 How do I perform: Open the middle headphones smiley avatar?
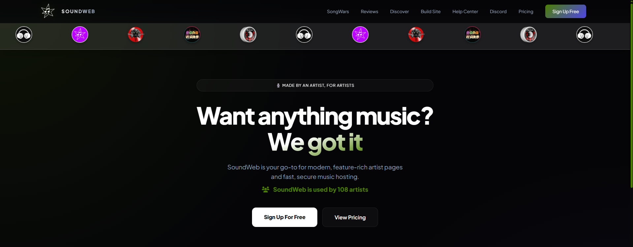click(304, 35)
